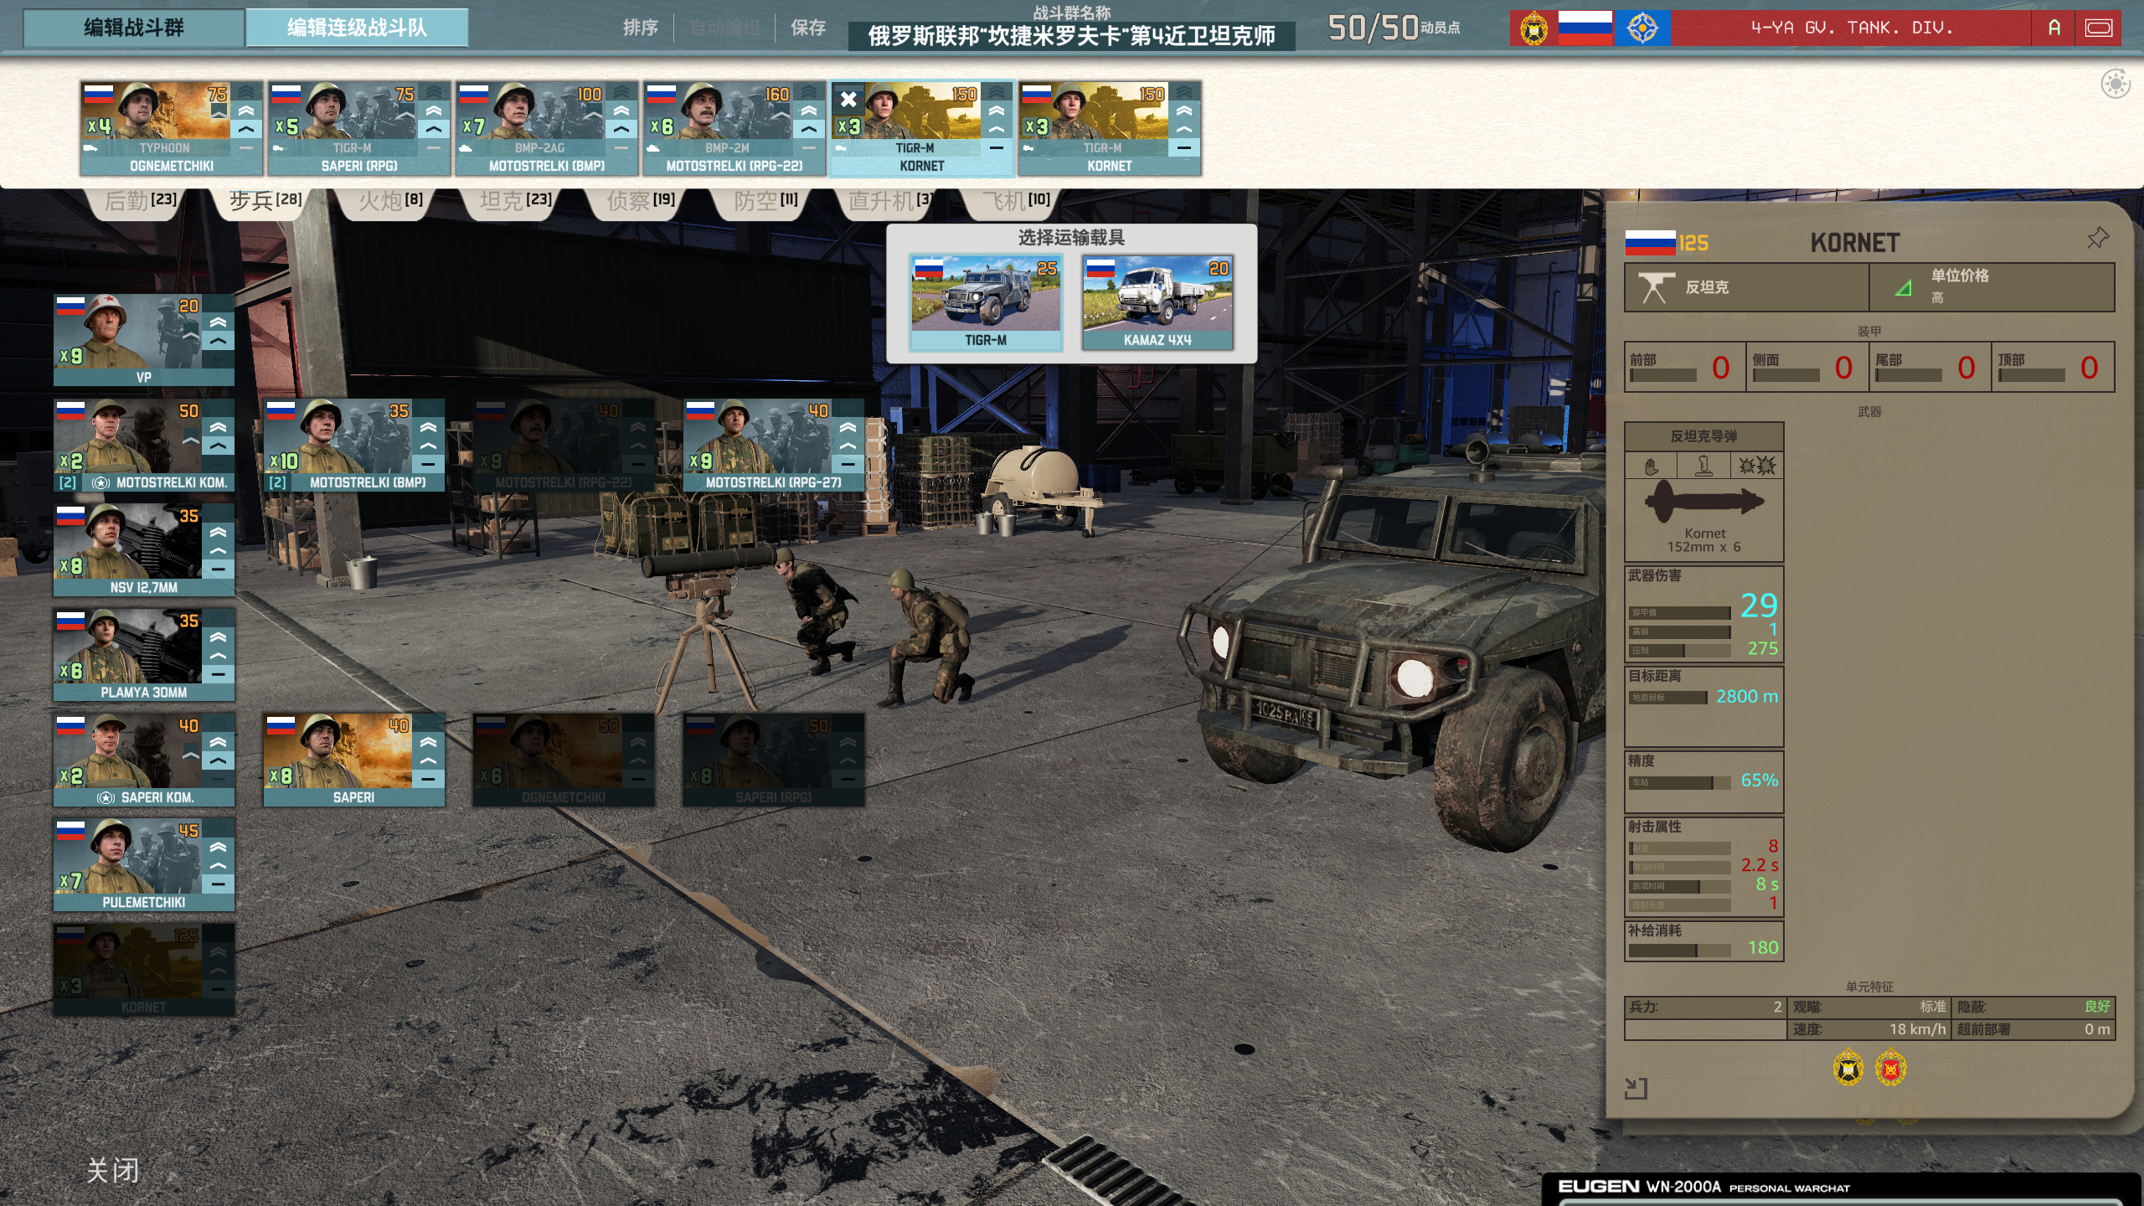Click the 排序 sort button
The width and height of the screenshot is (2144, 1206).
coord(640,28)
